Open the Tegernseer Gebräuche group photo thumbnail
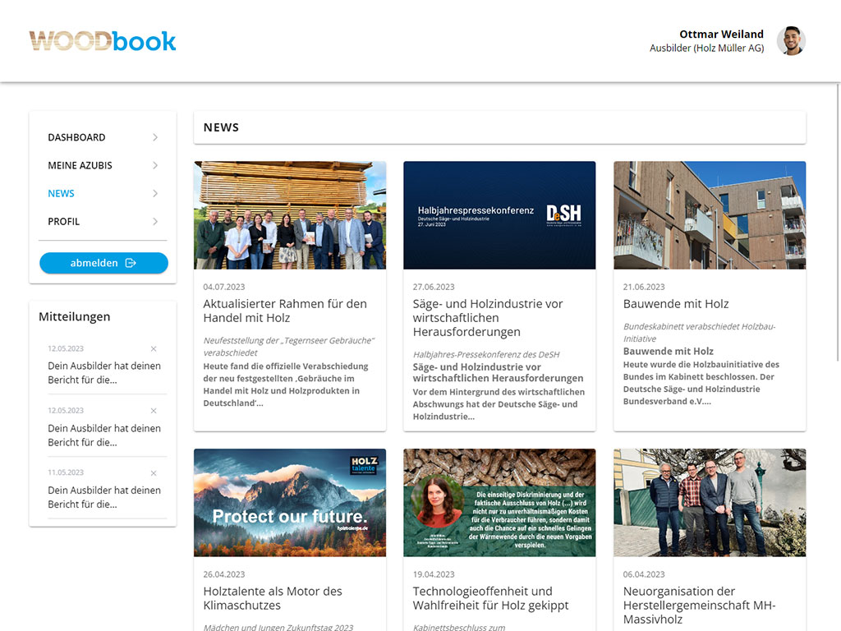The height and width of the screenshot is (631, 841). [290, 215]
